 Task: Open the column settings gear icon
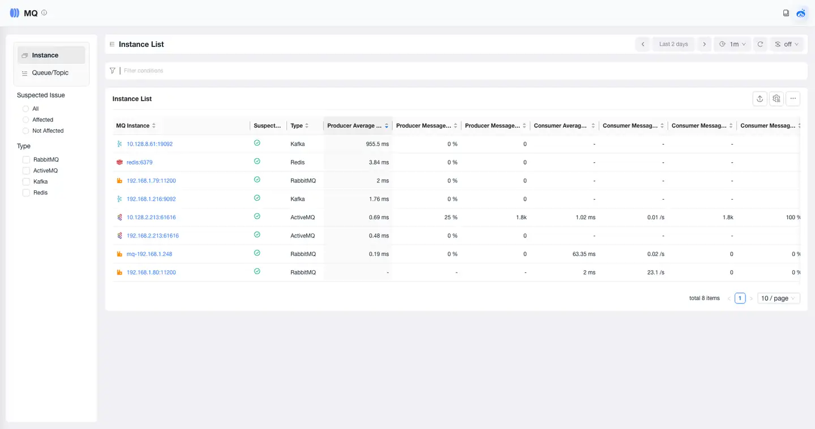[x=777, y=99]
